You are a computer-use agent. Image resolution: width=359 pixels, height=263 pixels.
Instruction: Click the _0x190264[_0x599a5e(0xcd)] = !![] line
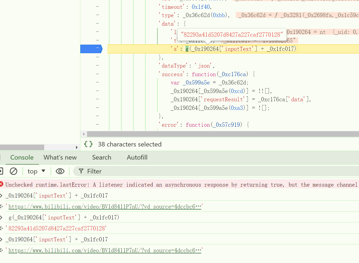(x=221, y=91)
